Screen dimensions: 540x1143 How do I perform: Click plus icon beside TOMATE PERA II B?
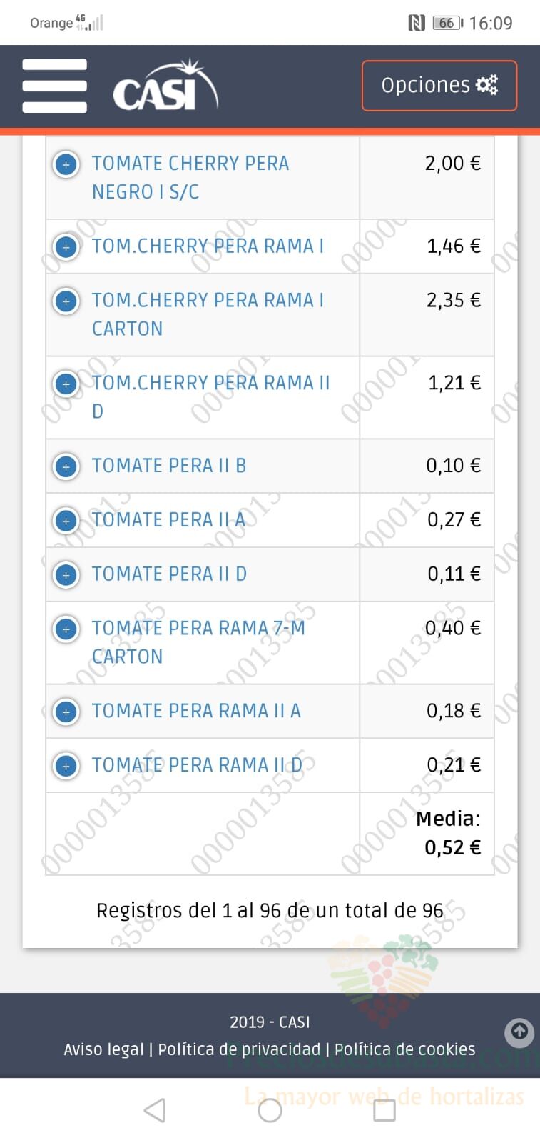tap(66, 466)
